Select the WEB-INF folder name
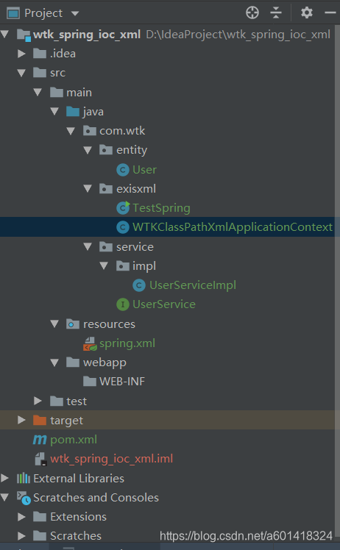The width and height of the screenshot is (340, 550). pyautogui.click(x=122, y=382)
